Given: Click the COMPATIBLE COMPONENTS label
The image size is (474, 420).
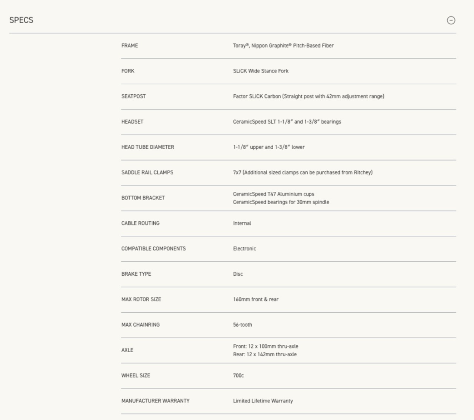Looking at the screenshot, I should click(x=154, y=249).
